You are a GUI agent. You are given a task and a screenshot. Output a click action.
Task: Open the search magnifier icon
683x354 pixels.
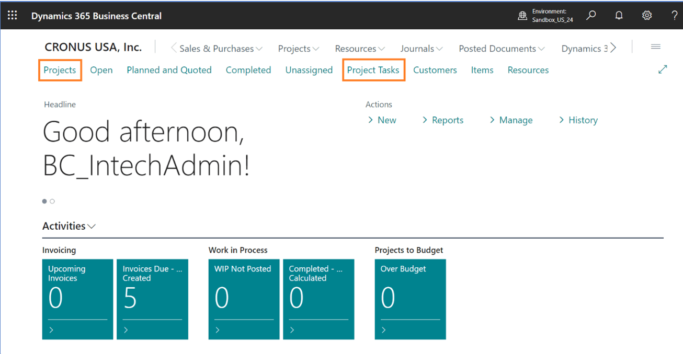pyautogui.click(x=591, y=16)
